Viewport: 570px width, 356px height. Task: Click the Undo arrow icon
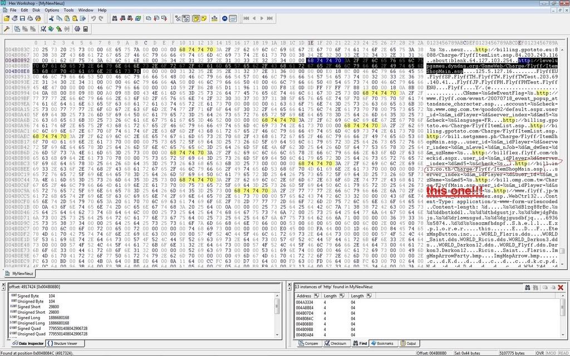pyautogui.click(x=93, y=18)
